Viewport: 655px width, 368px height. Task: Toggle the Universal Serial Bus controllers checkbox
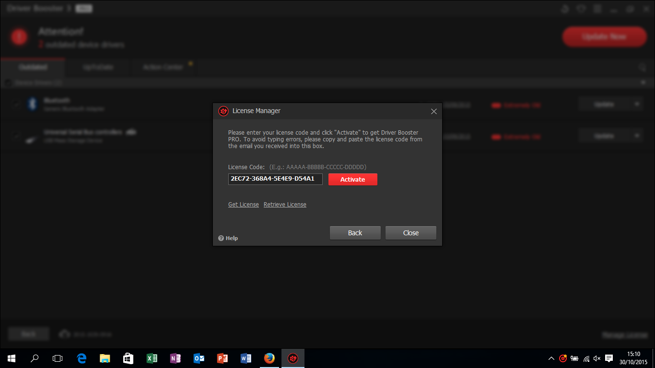click(17, 136)
